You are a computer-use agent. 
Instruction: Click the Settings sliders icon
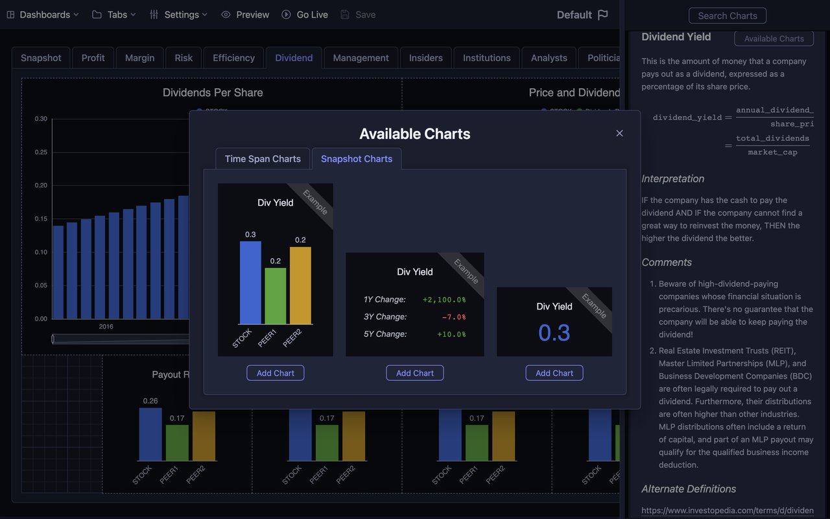[x=154, y=14]
